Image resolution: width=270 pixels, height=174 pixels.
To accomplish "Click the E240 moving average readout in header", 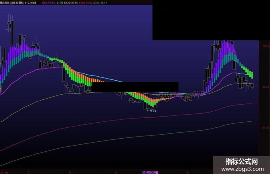I will pyautogui.click(x=85, y=3).
